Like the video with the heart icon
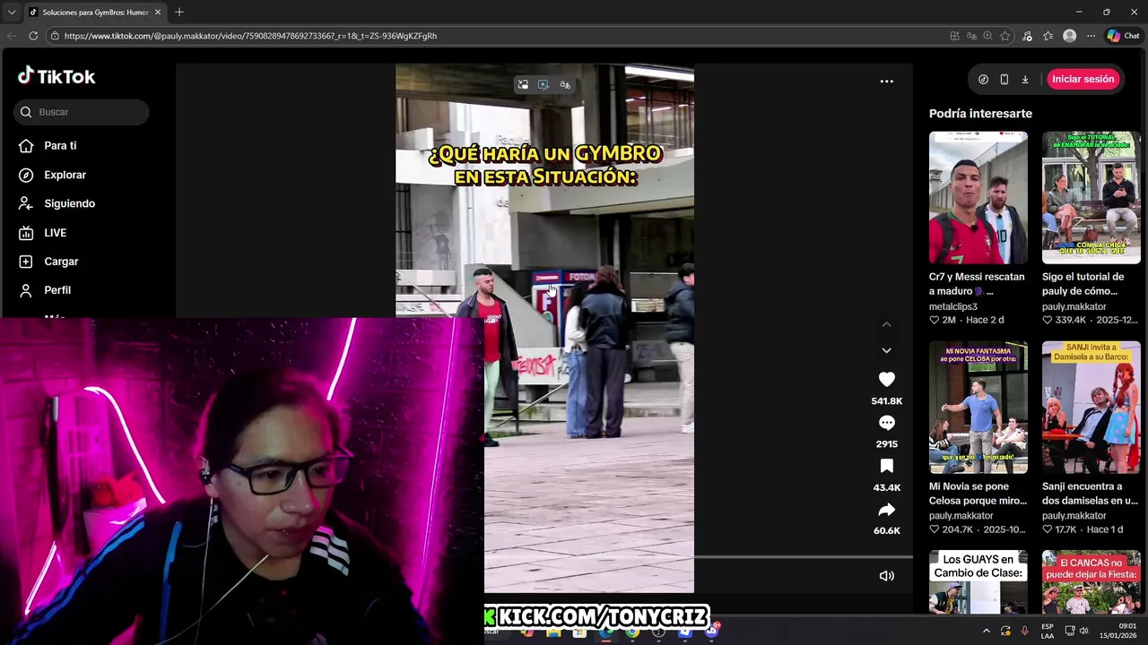This screenshot has height=645, width=1148. [x=886, y=380]
